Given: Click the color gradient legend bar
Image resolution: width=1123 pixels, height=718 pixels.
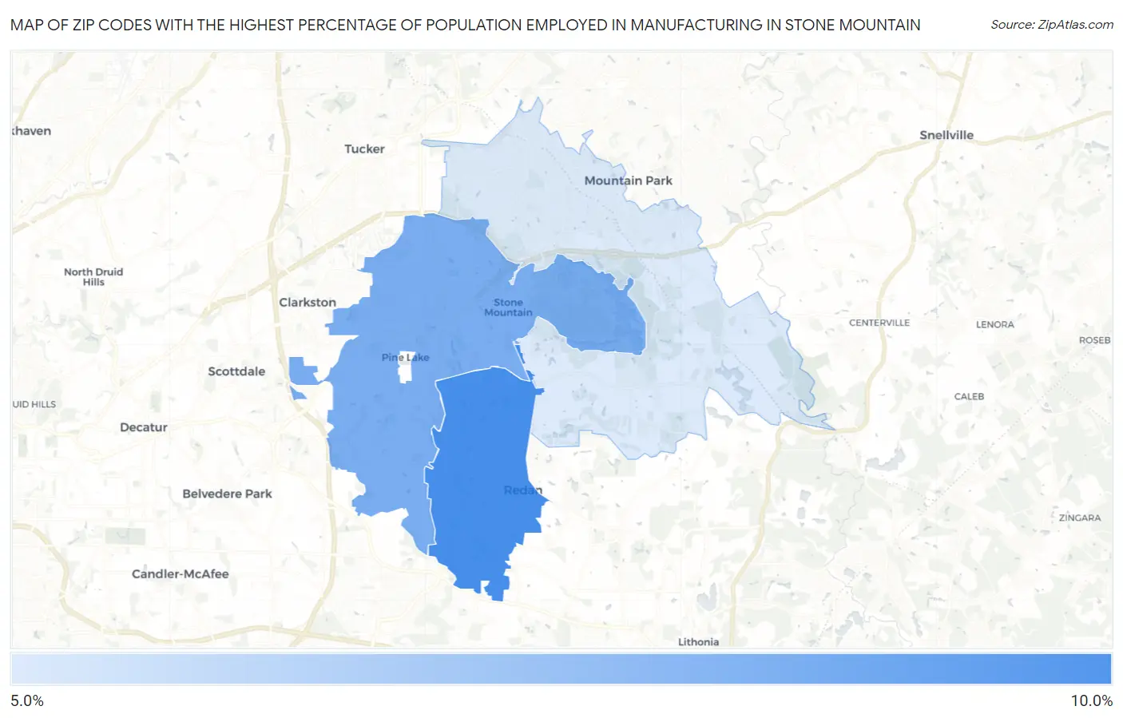Looking at the screenshot, I should (561, 669).
